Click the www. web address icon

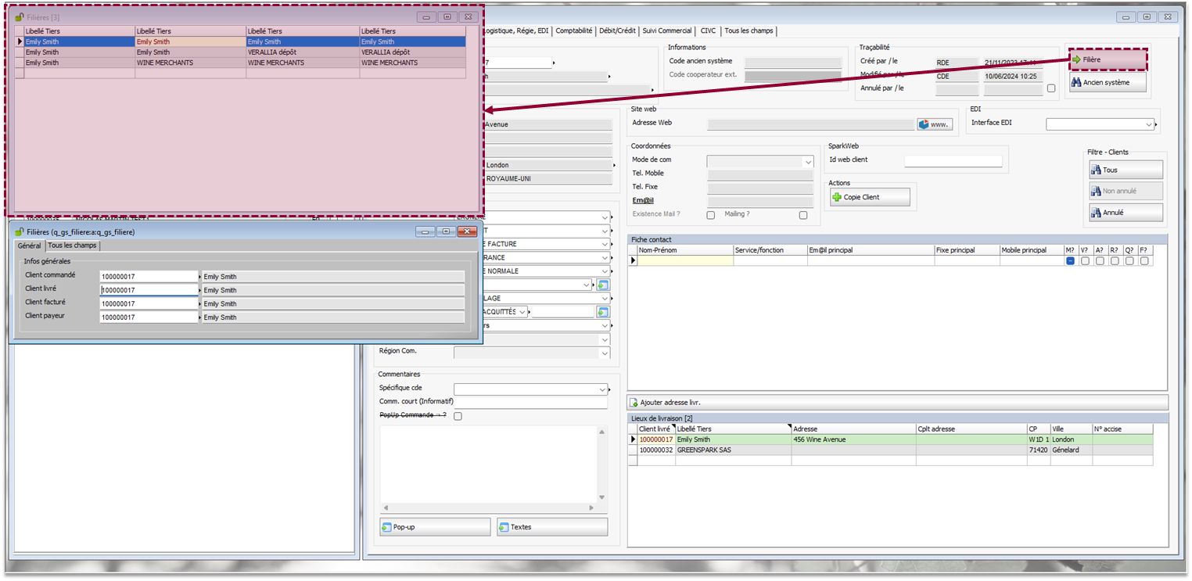(x=934, y=124)
